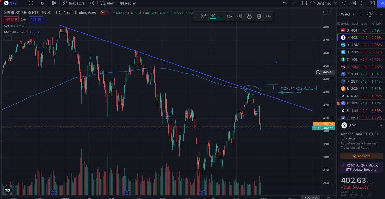Click Add note button
Screen dimensions: 385x199
361,156
